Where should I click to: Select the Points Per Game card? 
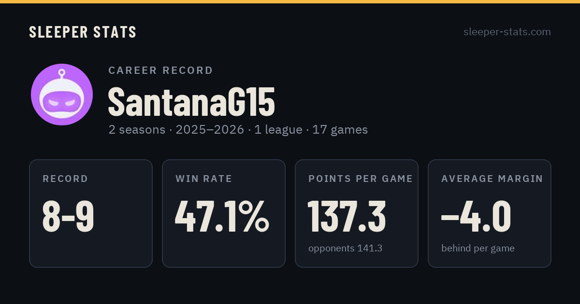tap(357, 213)
